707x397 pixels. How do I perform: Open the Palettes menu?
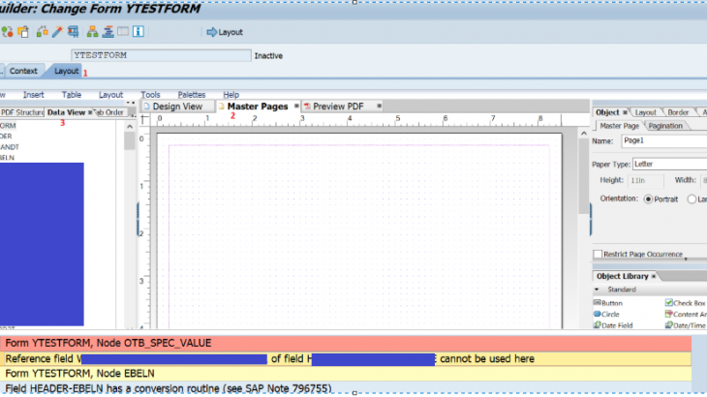[x=192, y=95]
